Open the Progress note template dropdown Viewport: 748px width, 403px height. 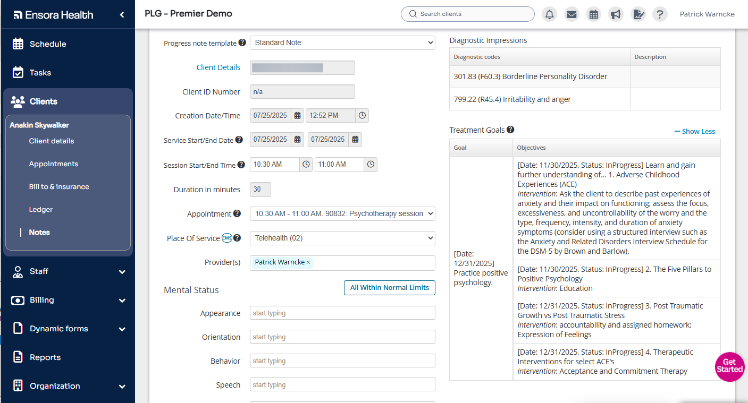click(342, 42)
